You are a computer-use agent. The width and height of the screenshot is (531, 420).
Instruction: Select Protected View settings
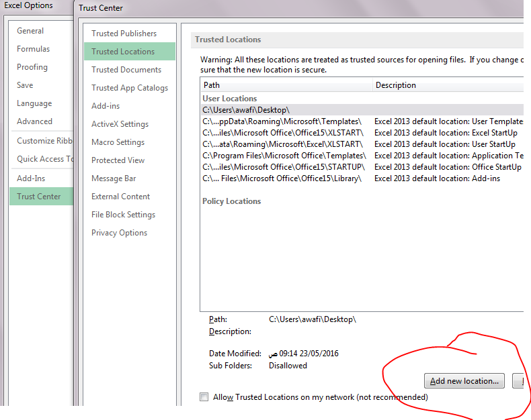[118, 160]
